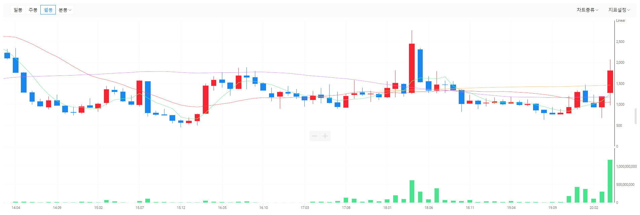Click the 20.02 date label
This screenshot has height=215, width=640.
594,208
